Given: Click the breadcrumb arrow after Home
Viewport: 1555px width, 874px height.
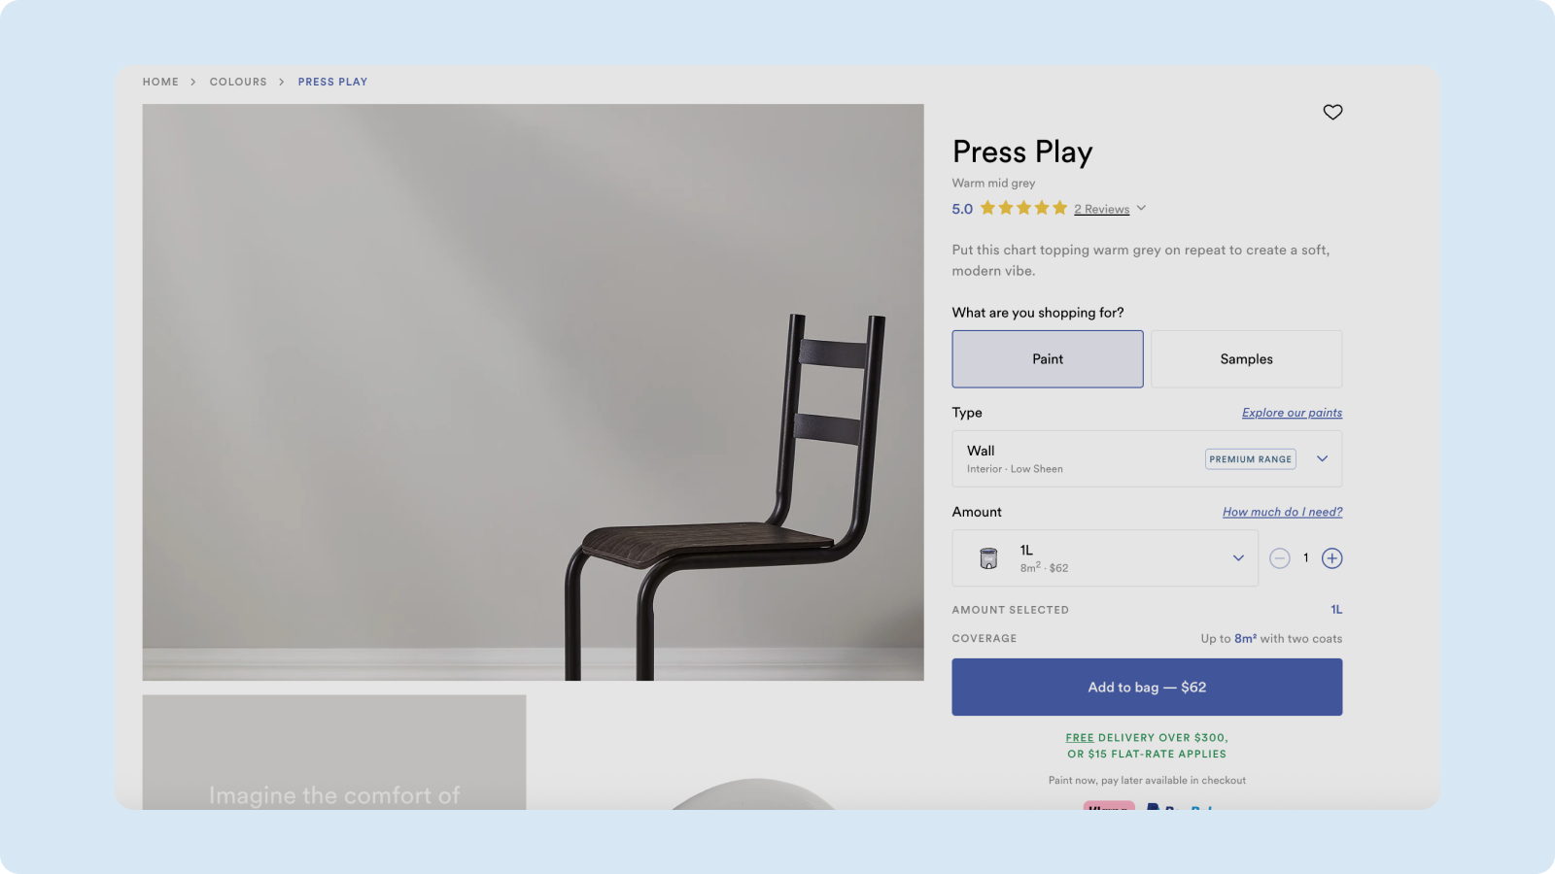Looking at the screenshot, I should tap(193, 82).
